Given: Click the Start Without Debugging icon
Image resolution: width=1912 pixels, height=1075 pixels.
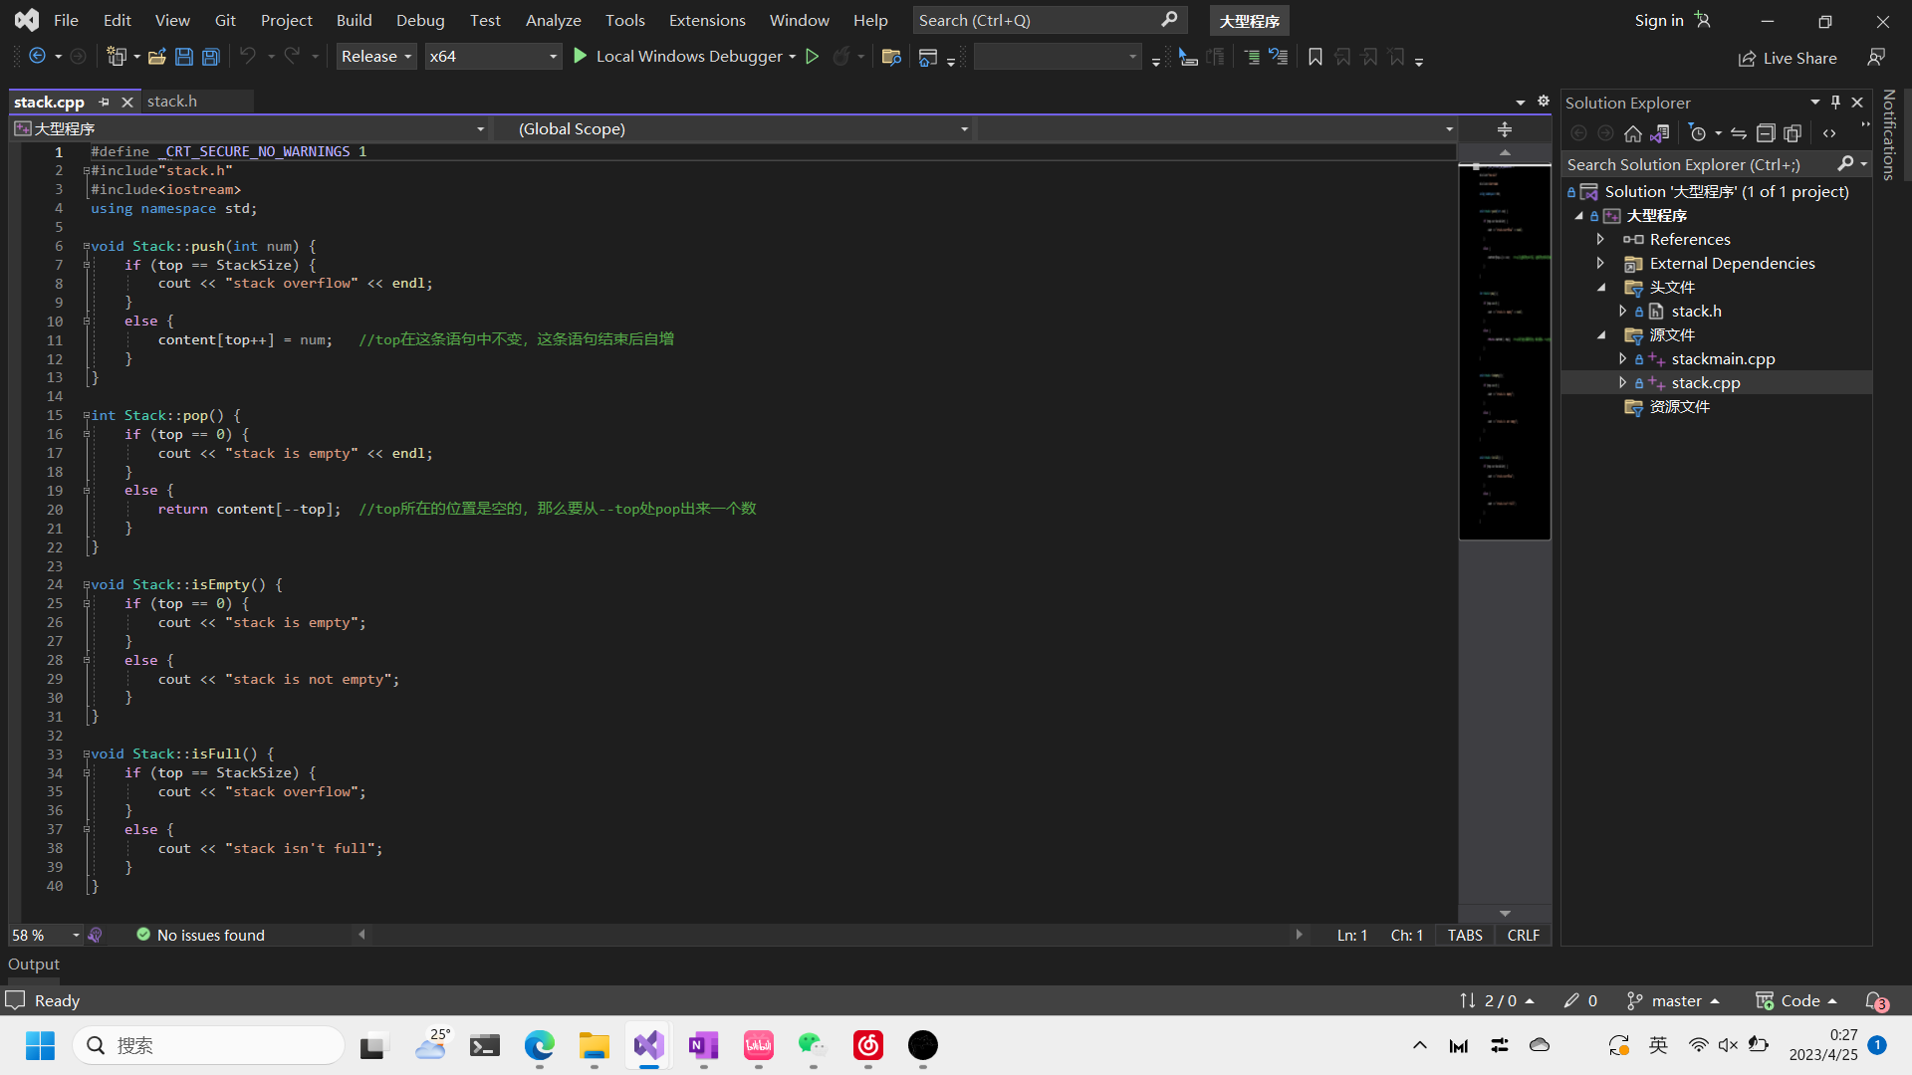Looking at the screenshot, I should pyautogui.click(x=813, y=57).
